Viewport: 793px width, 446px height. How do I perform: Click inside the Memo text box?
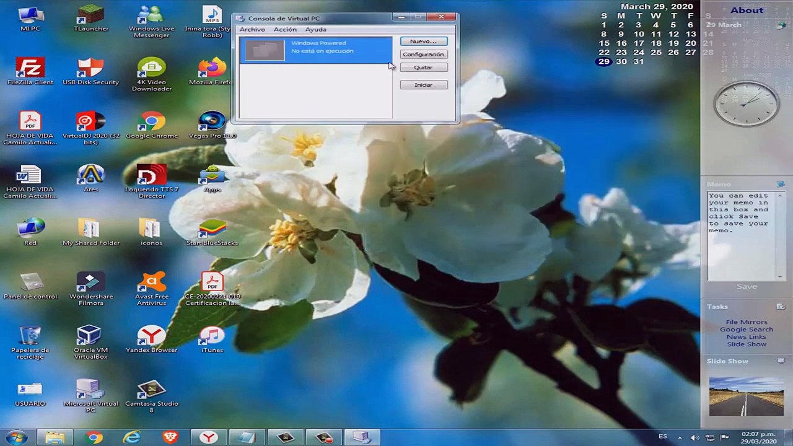tap(743, 235)
